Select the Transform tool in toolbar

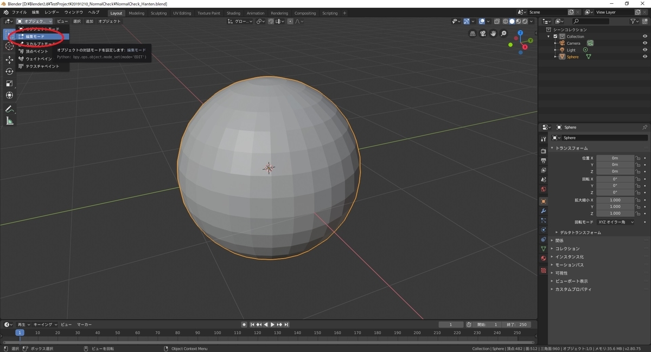9,95
